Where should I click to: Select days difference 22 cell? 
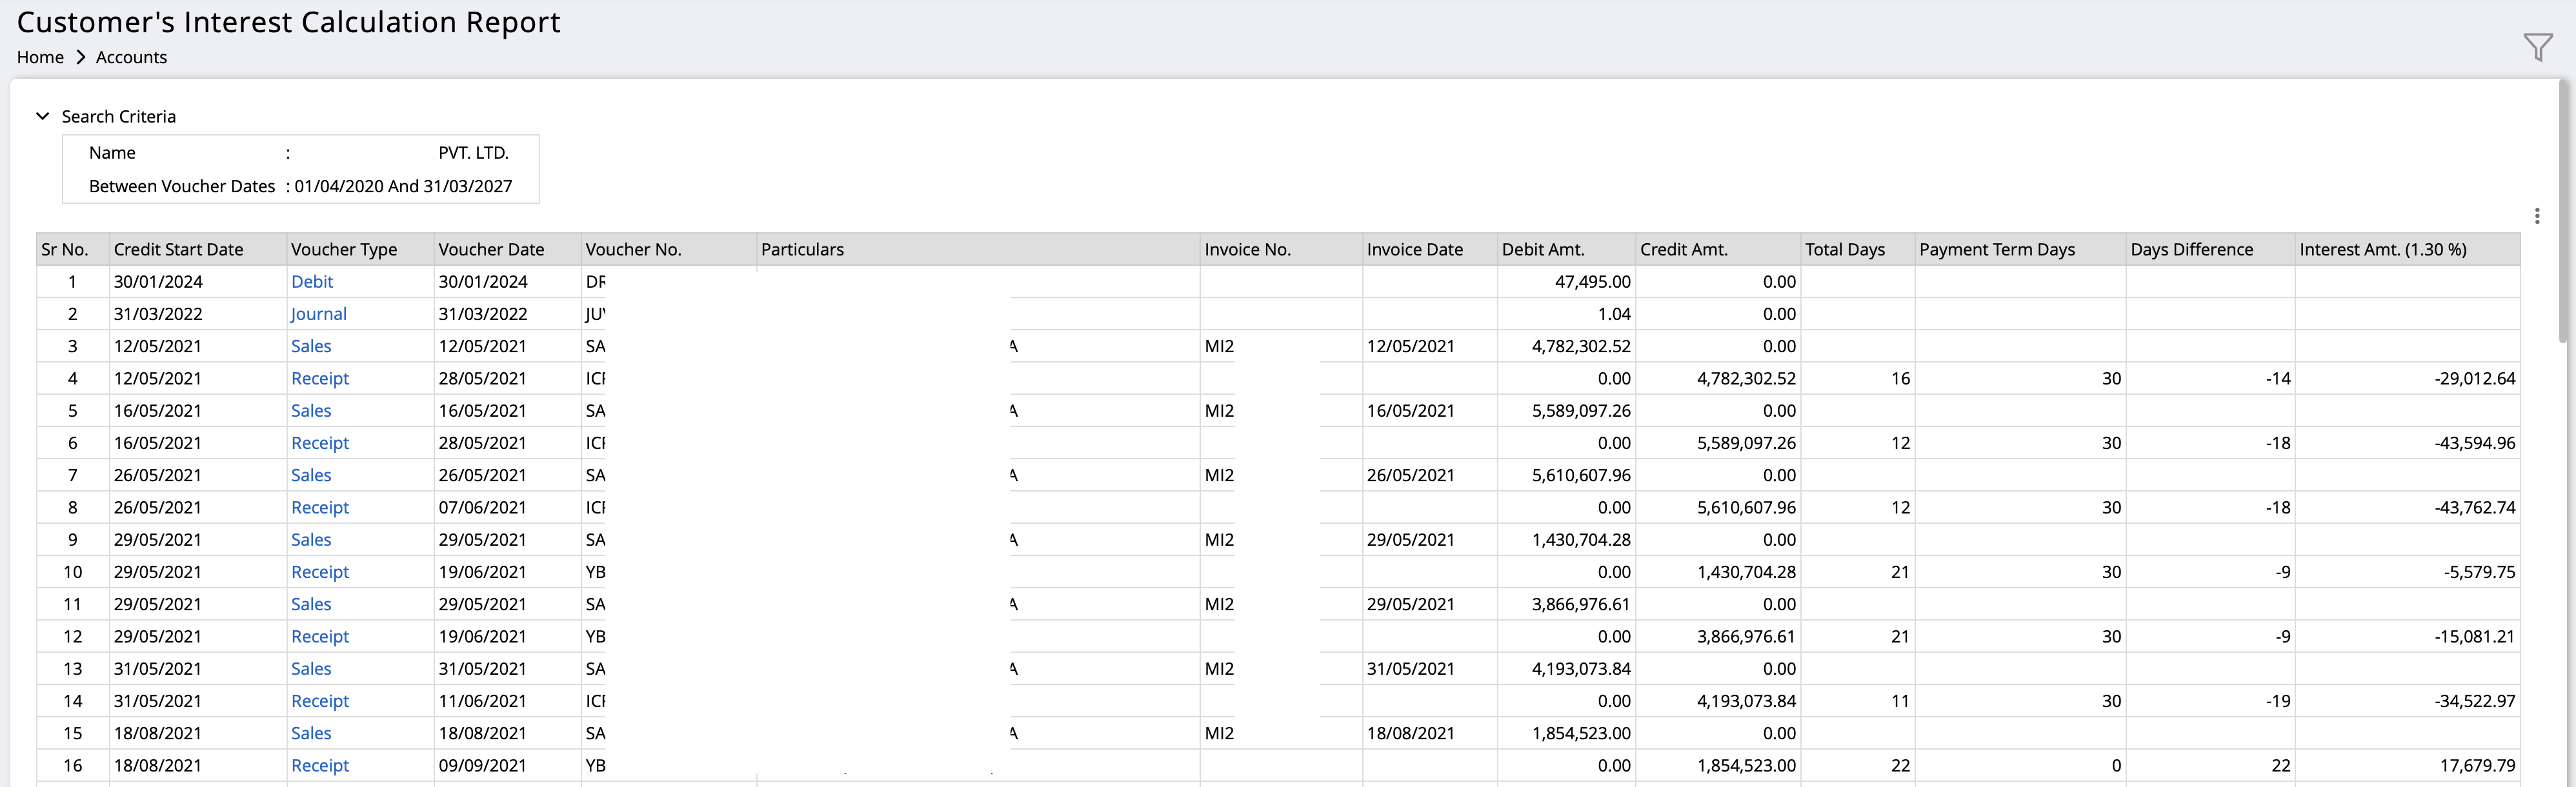tap(2210, 765)
